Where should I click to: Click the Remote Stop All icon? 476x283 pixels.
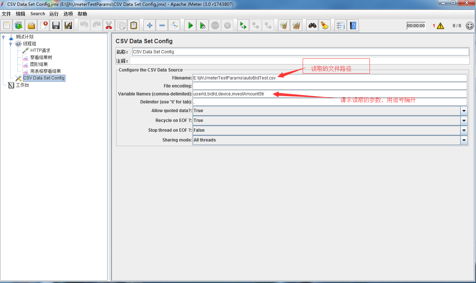(x=256, y=25)
